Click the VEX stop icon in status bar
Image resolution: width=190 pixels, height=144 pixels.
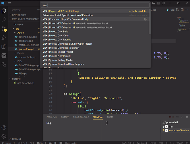(x=61, y=143)
